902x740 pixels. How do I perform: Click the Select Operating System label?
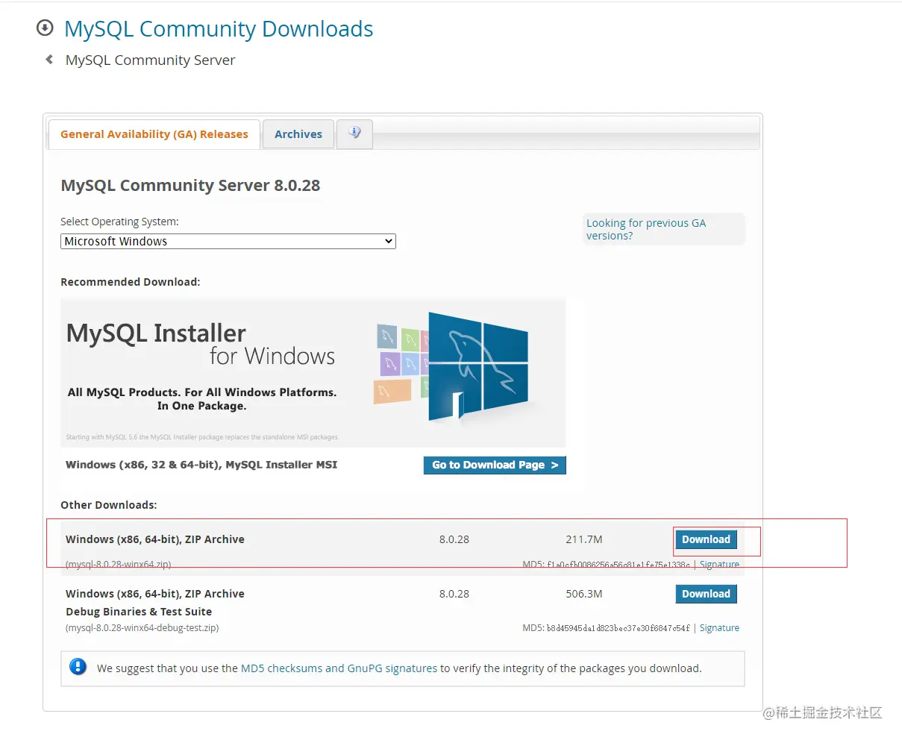click(119, 222)
